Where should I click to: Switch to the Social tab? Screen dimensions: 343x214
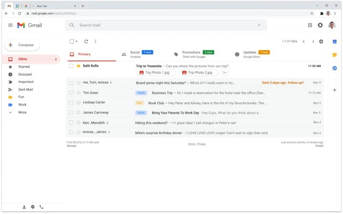135,54
